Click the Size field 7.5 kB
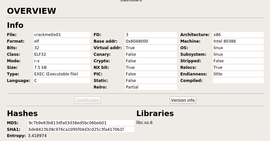The image size is (270, 141). 62,68
